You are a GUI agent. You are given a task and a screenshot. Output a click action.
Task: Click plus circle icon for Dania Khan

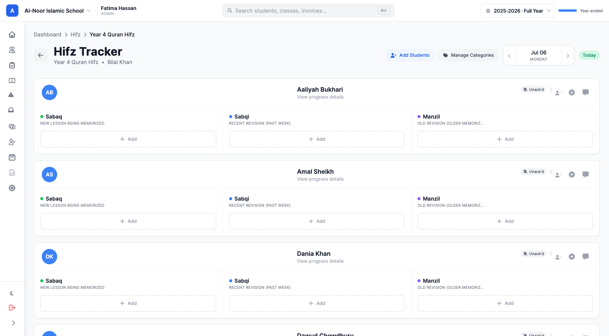[x=572, y=257]
